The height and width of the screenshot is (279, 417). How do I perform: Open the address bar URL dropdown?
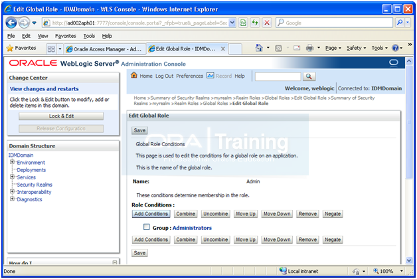point(232,23)
